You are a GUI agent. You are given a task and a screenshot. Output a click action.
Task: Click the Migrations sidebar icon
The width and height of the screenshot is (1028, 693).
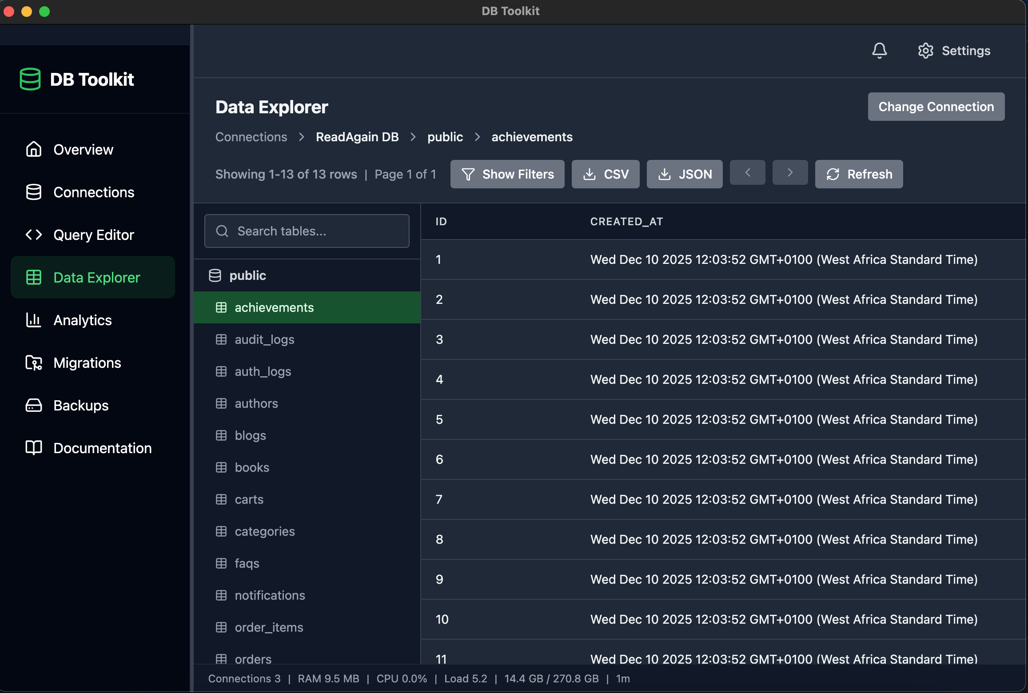click(x=33, y=362)
